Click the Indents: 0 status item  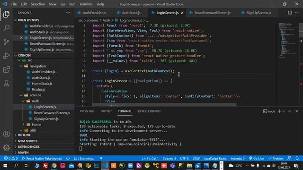pos(238,159)
